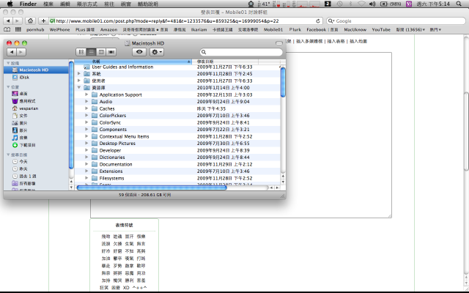The image size is (469, 293).
Task: Switch Finder to Cover Flow view
Action: coord(111,52)
